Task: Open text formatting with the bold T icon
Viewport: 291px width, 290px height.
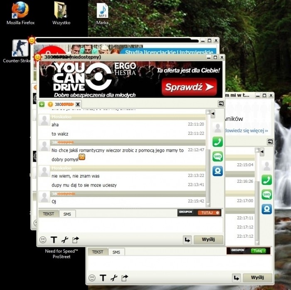Action: (x=54, y=240)
